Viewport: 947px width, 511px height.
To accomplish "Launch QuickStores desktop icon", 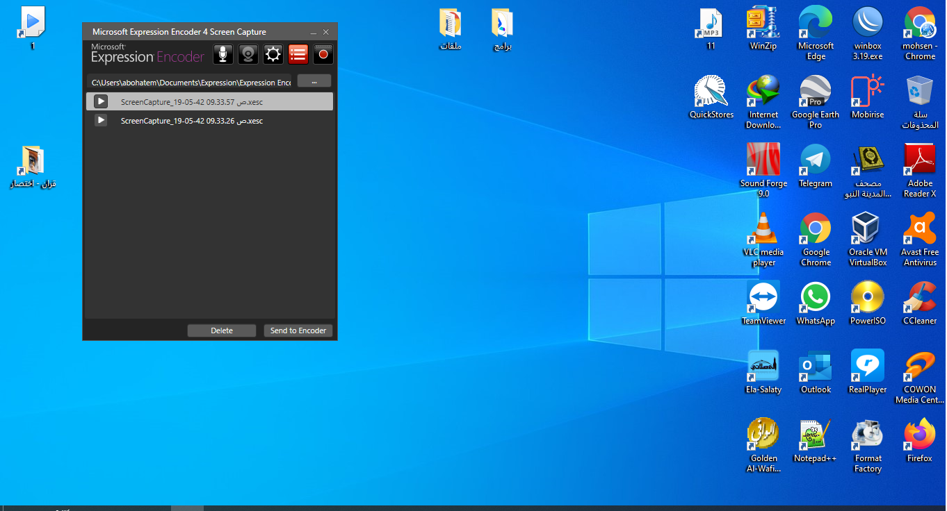I will (711, 97).
